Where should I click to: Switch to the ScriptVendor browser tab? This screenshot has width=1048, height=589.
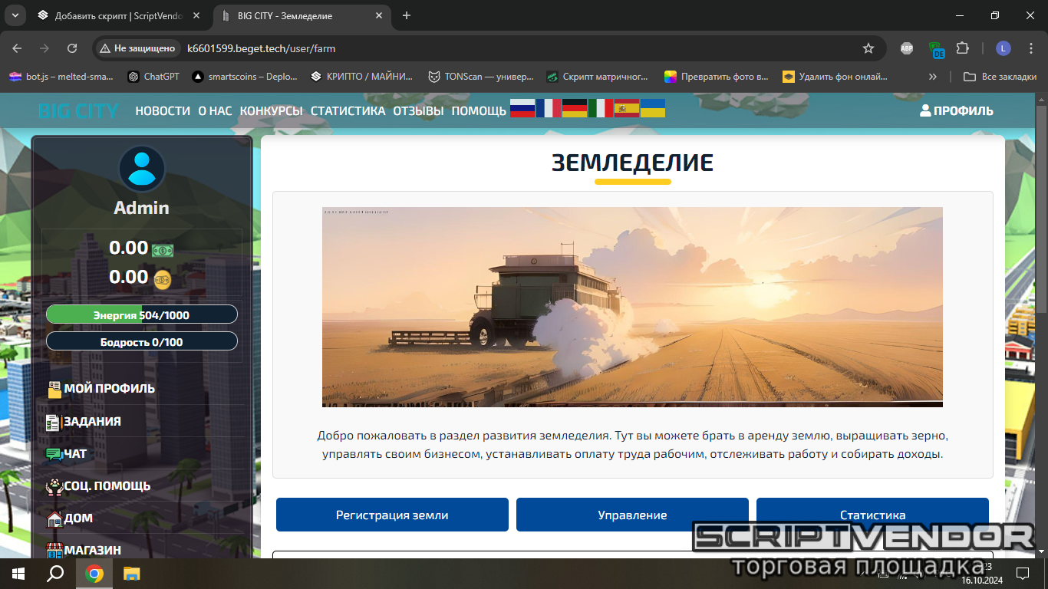click(119, 15)
